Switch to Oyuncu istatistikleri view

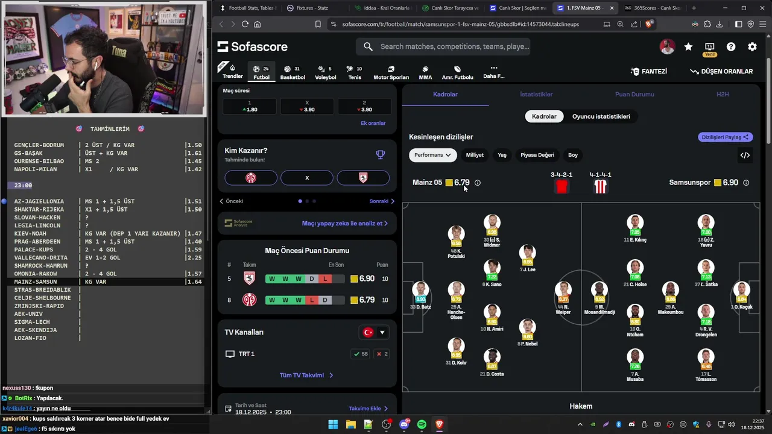point(601,116)
